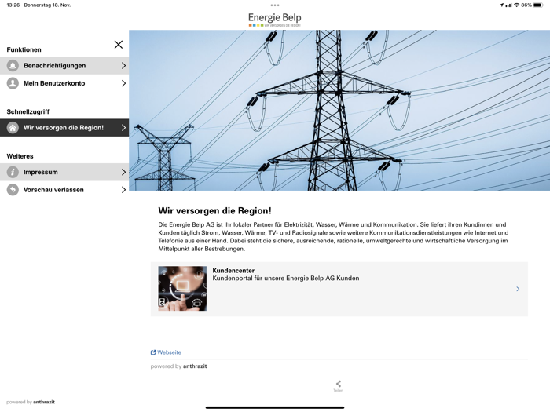Click the location arrow icon in status bar
This screenshot has height=412, width=550.
(501, 5)
